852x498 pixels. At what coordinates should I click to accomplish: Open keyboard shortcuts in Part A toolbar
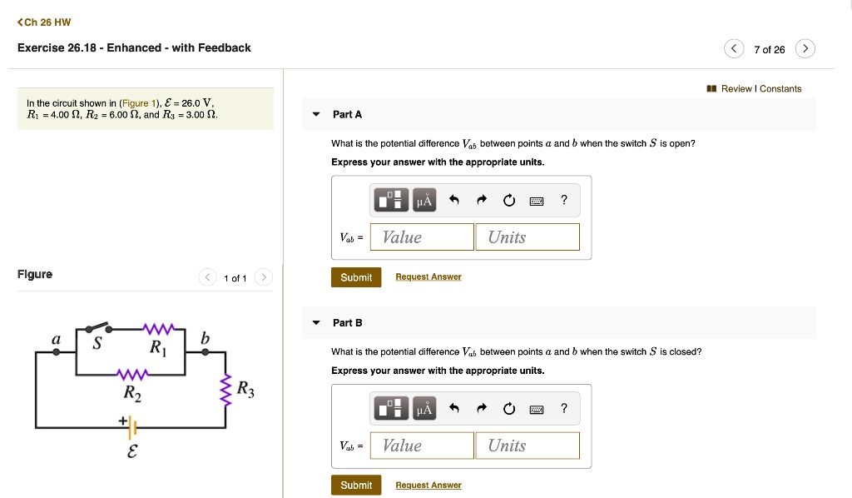point(536,200)
